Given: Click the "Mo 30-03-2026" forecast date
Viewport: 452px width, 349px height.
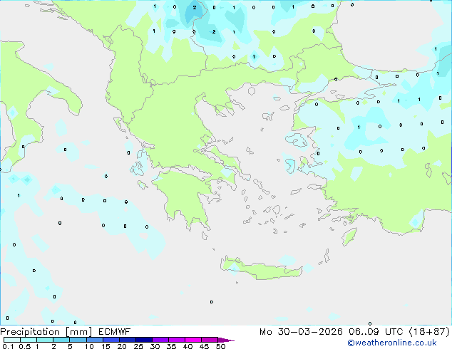Looking at the screenshot, I should 301,332.
